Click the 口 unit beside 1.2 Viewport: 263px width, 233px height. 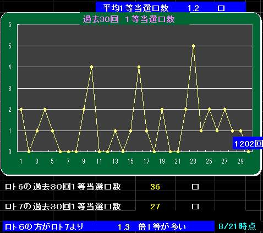221,8
